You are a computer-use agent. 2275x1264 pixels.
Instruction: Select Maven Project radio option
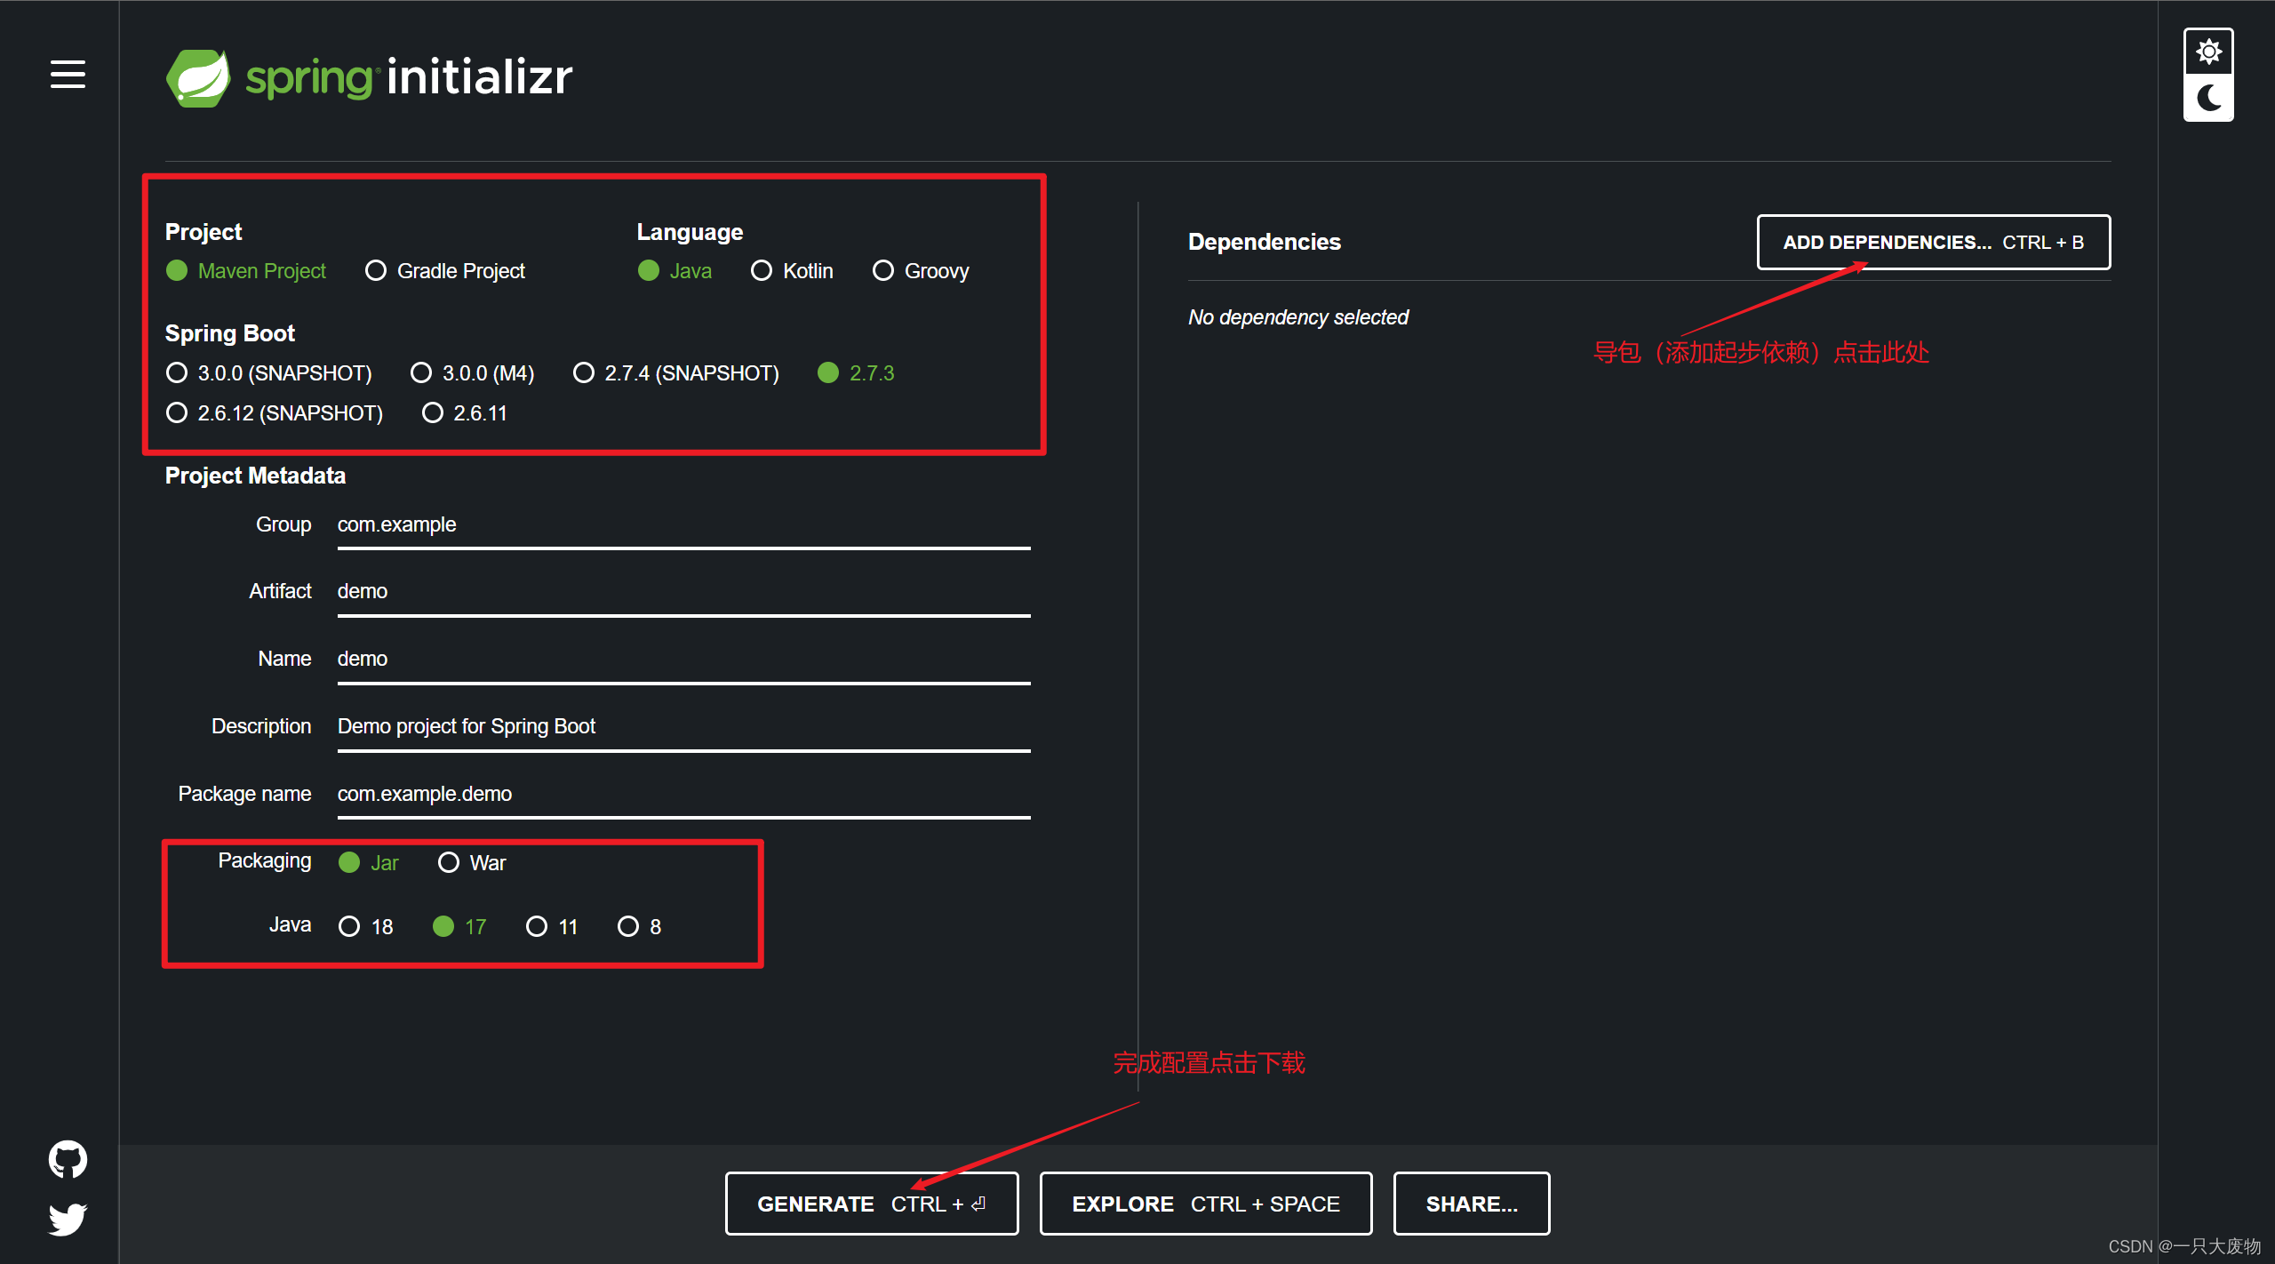246,271
